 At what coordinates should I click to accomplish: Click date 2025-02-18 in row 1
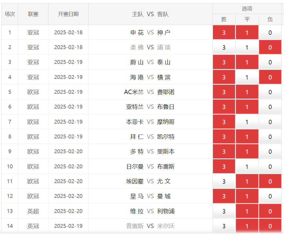(68, 33)
